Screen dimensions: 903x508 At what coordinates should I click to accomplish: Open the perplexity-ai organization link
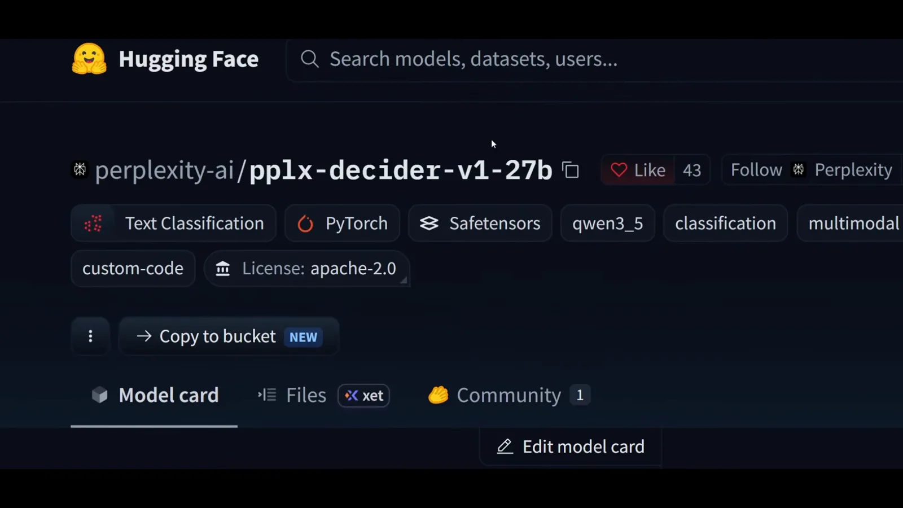(x=164, y=170)
